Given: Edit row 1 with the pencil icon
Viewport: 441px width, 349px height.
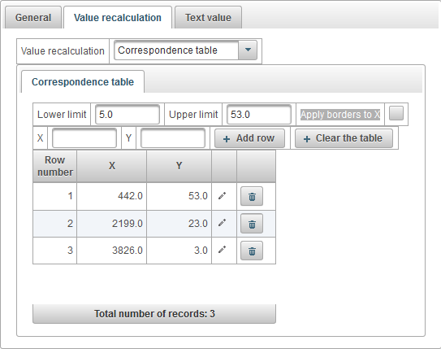Looking at the screenshot, I should click(223, 196).
